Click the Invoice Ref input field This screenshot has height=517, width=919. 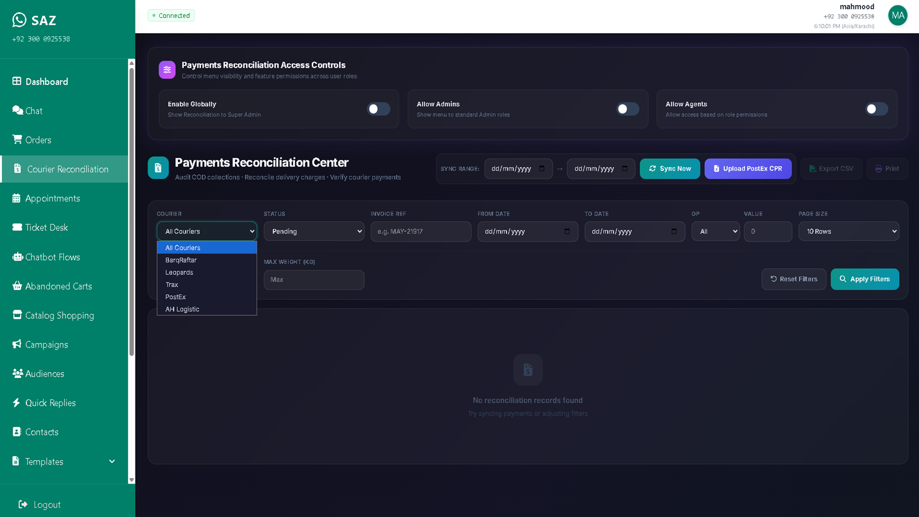(420, 232)
